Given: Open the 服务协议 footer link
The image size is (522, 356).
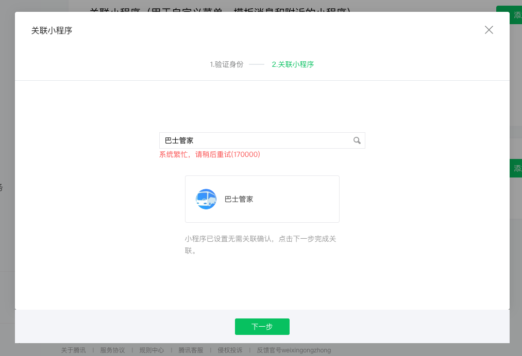Looking at the screenshot, I should [x=112, y=350].
